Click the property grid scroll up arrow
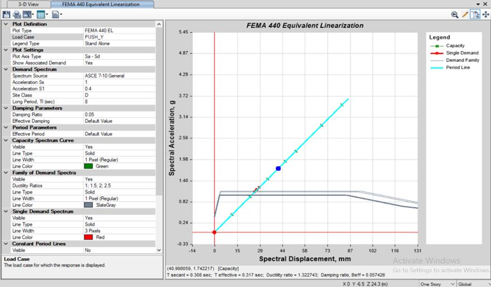The height and width of the screenshot is (287, 491). (159, 24)
